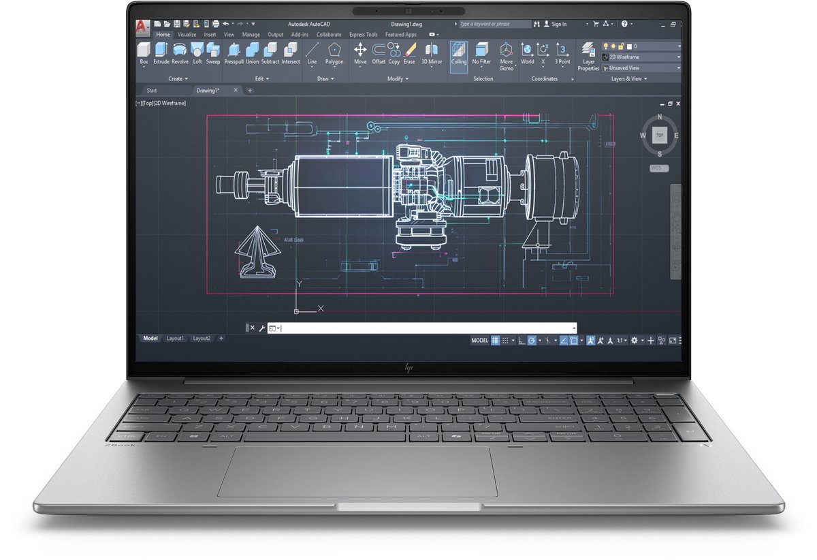
Task: Expand the Modify panel flyout
Action: [398, 79]
